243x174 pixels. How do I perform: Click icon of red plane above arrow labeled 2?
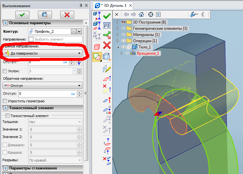[107, 150]
